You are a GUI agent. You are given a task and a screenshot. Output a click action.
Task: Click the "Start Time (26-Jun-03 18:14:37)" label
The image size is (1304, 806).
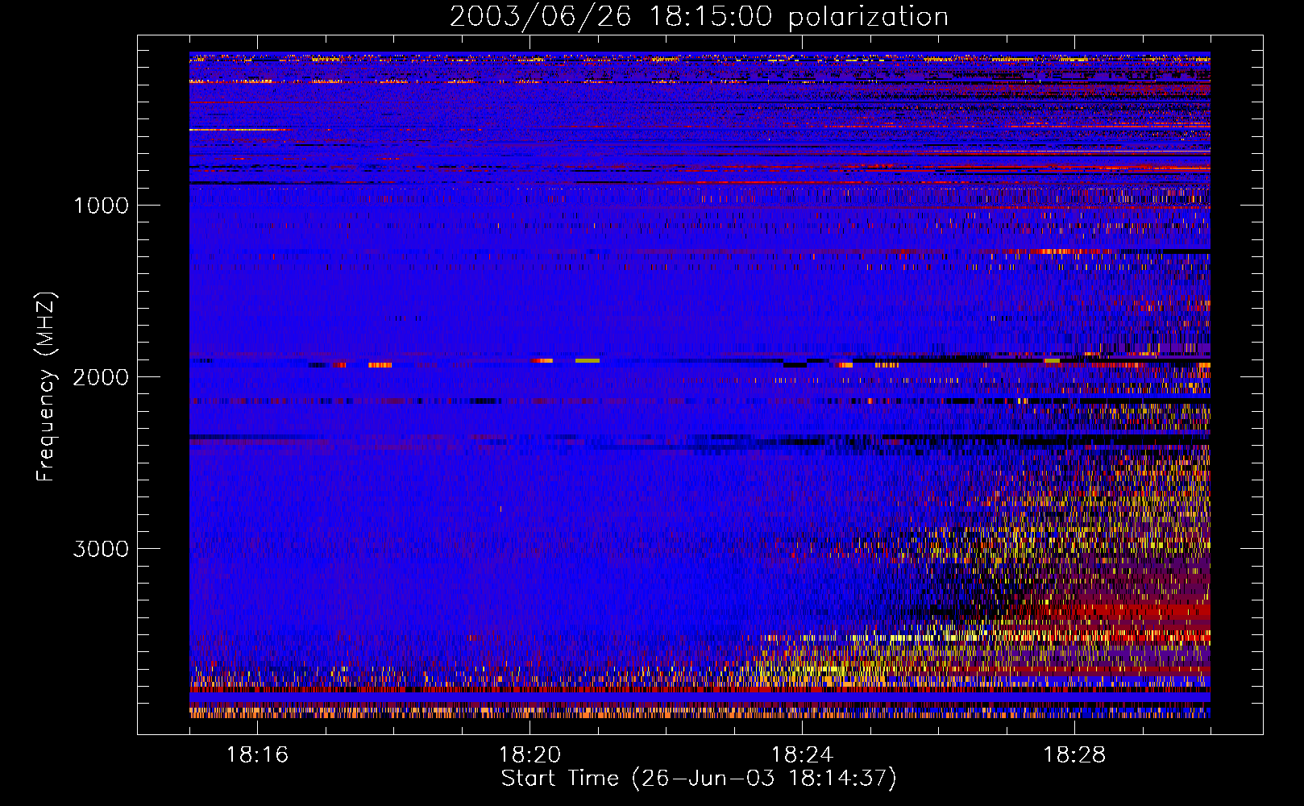[699, 779]
